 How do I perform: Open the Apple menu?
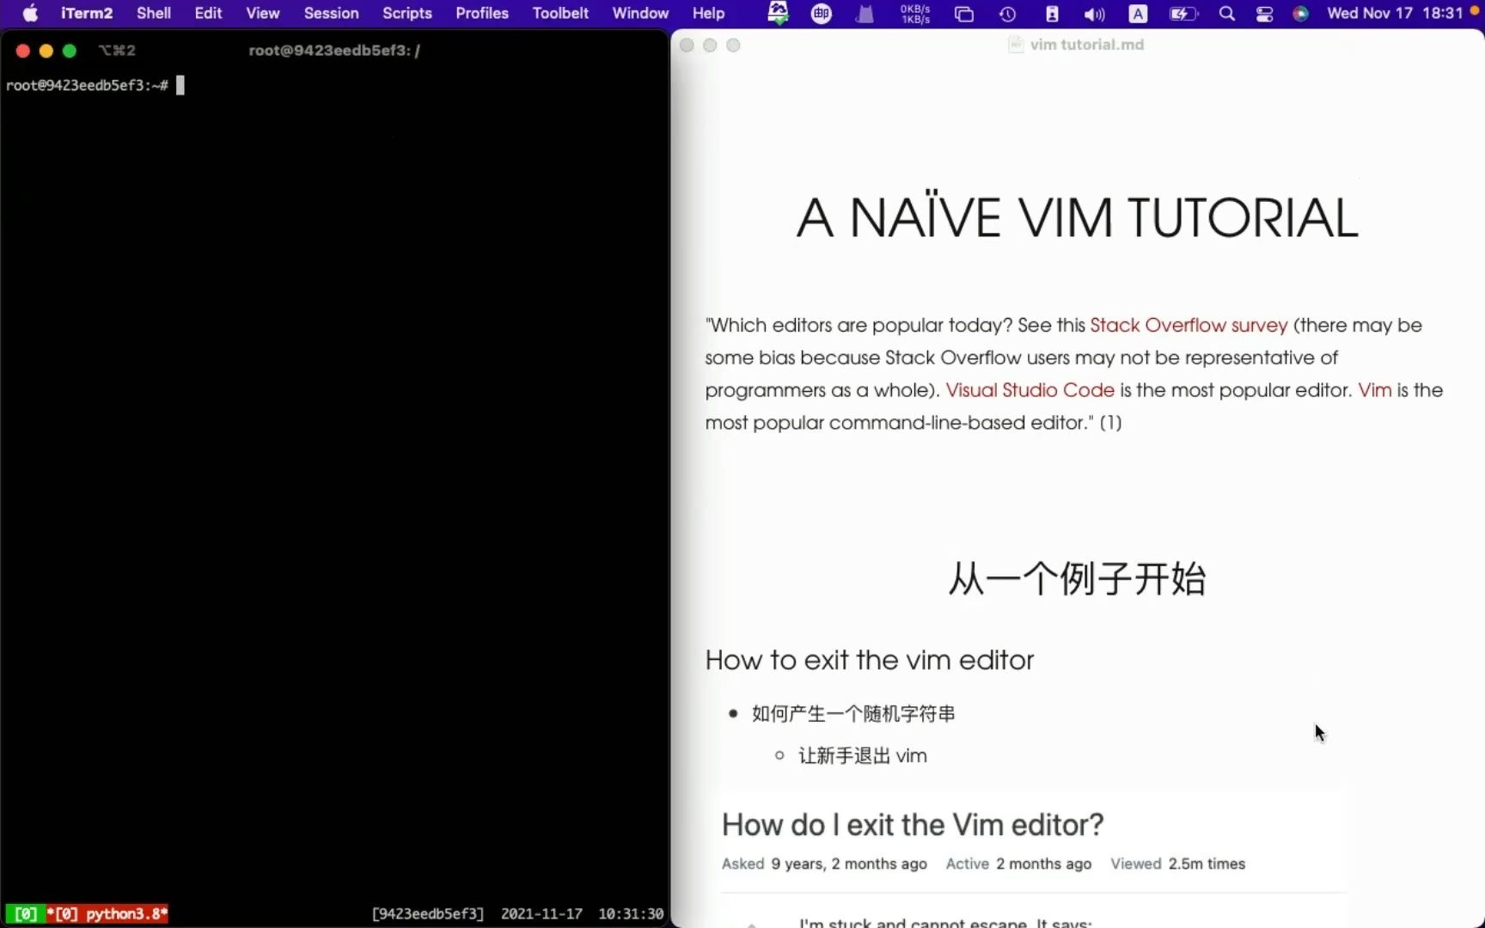pos(30,13)
